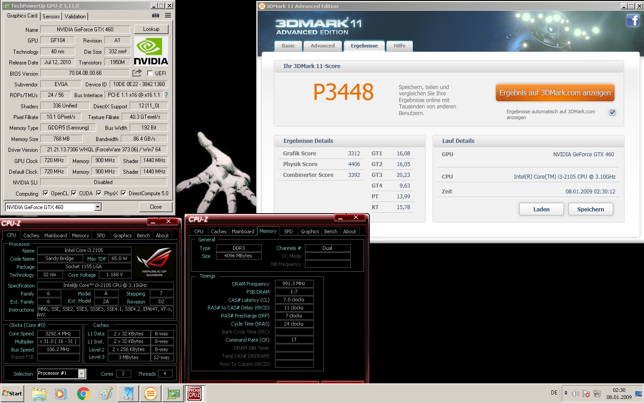Click the BIOS Version value 70.04.0B.00.66
The width and height of the screenshot is (644, 403).
(x=85, y=73)
